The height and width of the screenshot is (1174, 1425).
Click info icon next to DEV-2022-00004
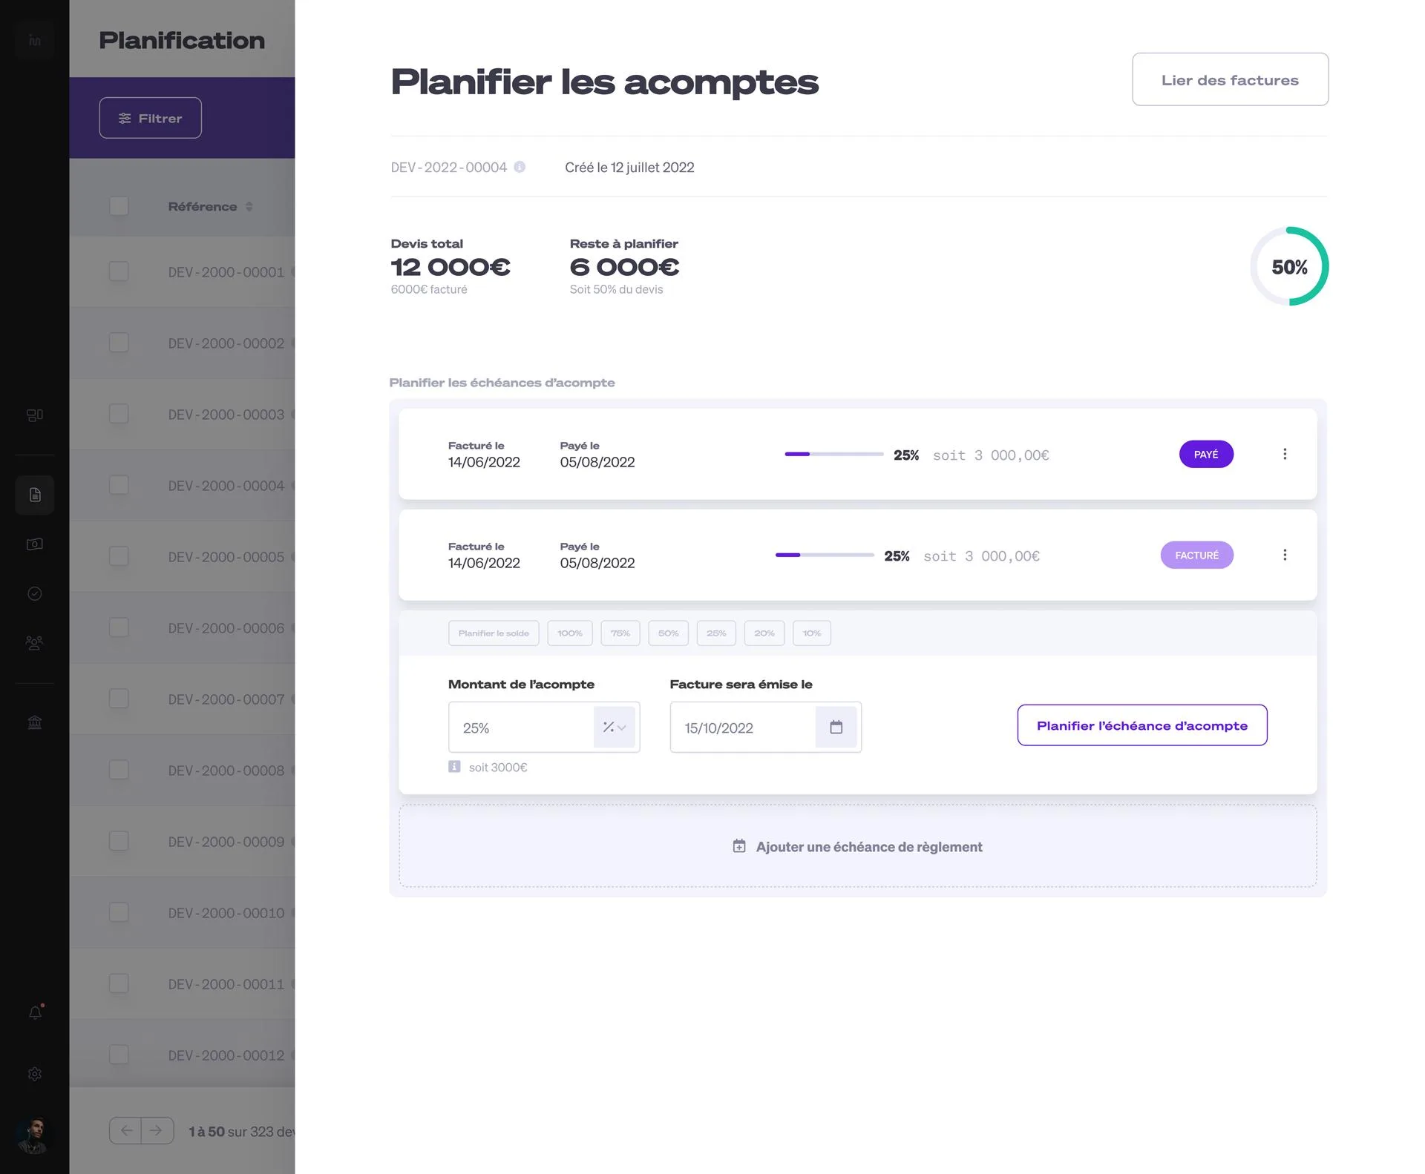pos(520,167)
